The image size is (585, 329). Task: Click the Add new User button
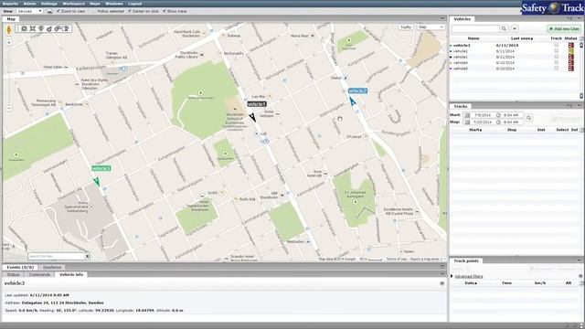click(564, 28)
